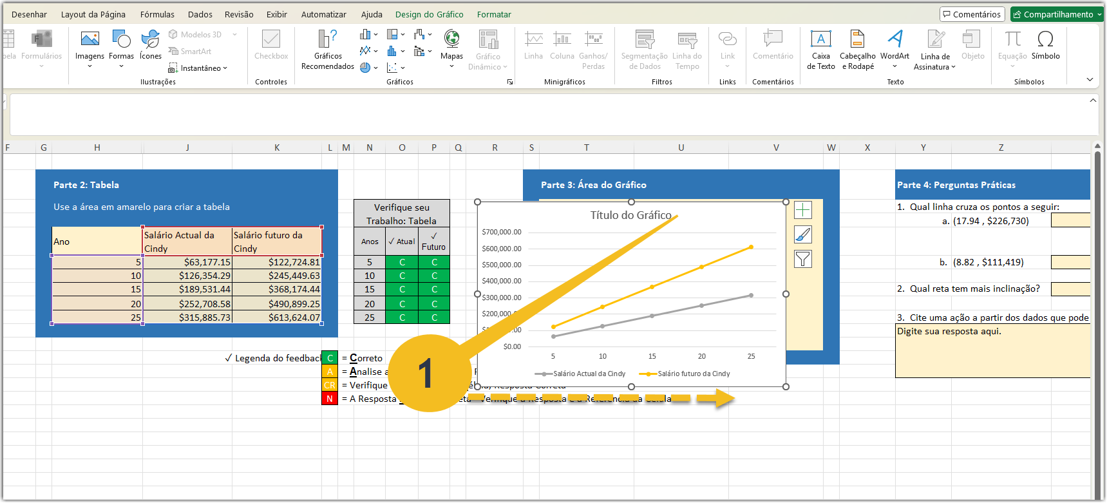Expand the Instantâneo dropdown
The image size is (1107, 503).
225,68
